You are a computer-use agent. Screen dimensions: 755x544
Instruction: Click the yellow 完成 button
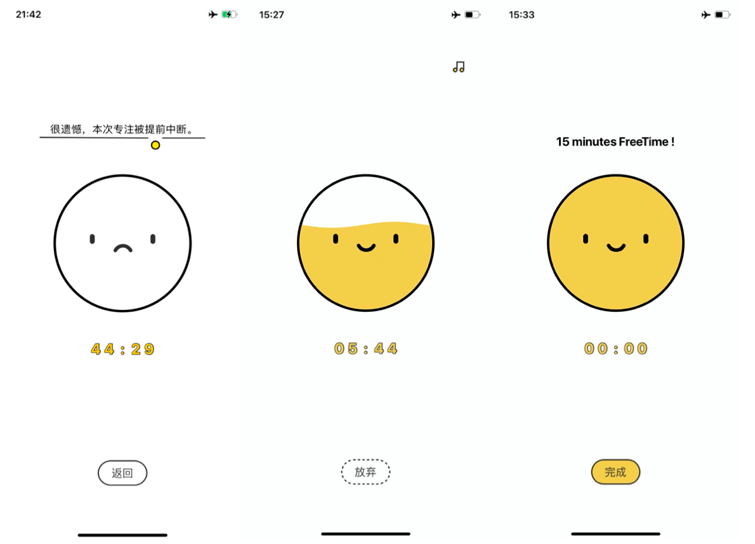(x=615, y=472)
